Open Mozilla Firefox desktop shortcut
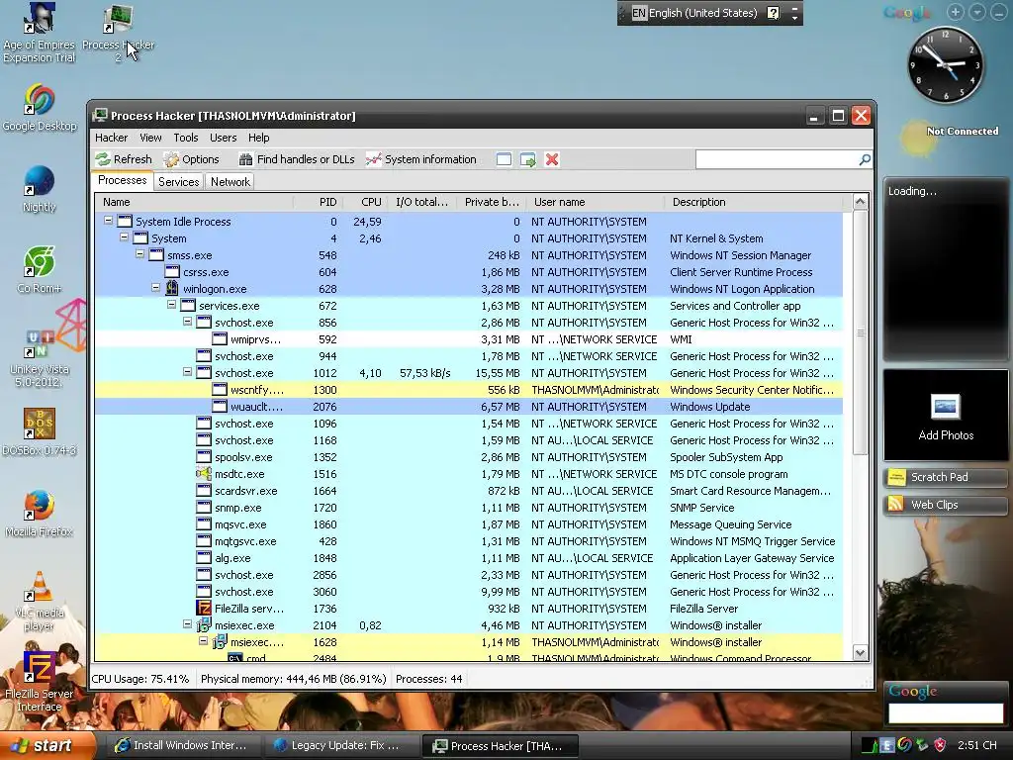The width and height of the screenshot is (1013, 760). pyautogui.click(x=40, y=514)
